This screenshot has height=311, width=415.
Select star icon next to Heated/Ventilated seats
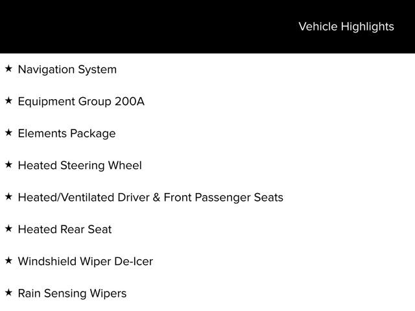pyautogui.click(x=8, y=196)
